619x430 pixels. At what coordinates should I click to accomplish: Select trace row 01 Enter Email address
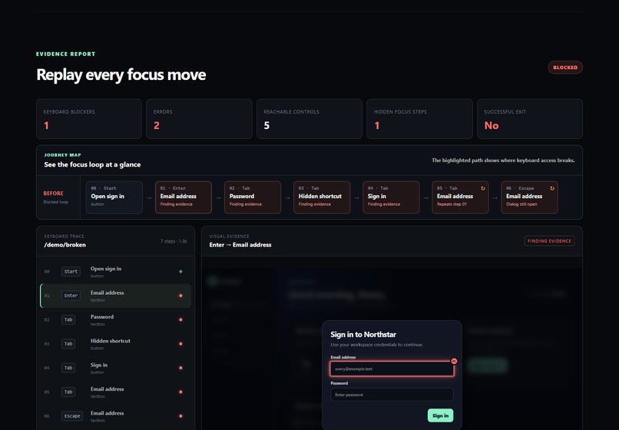[x=116, y=296]
